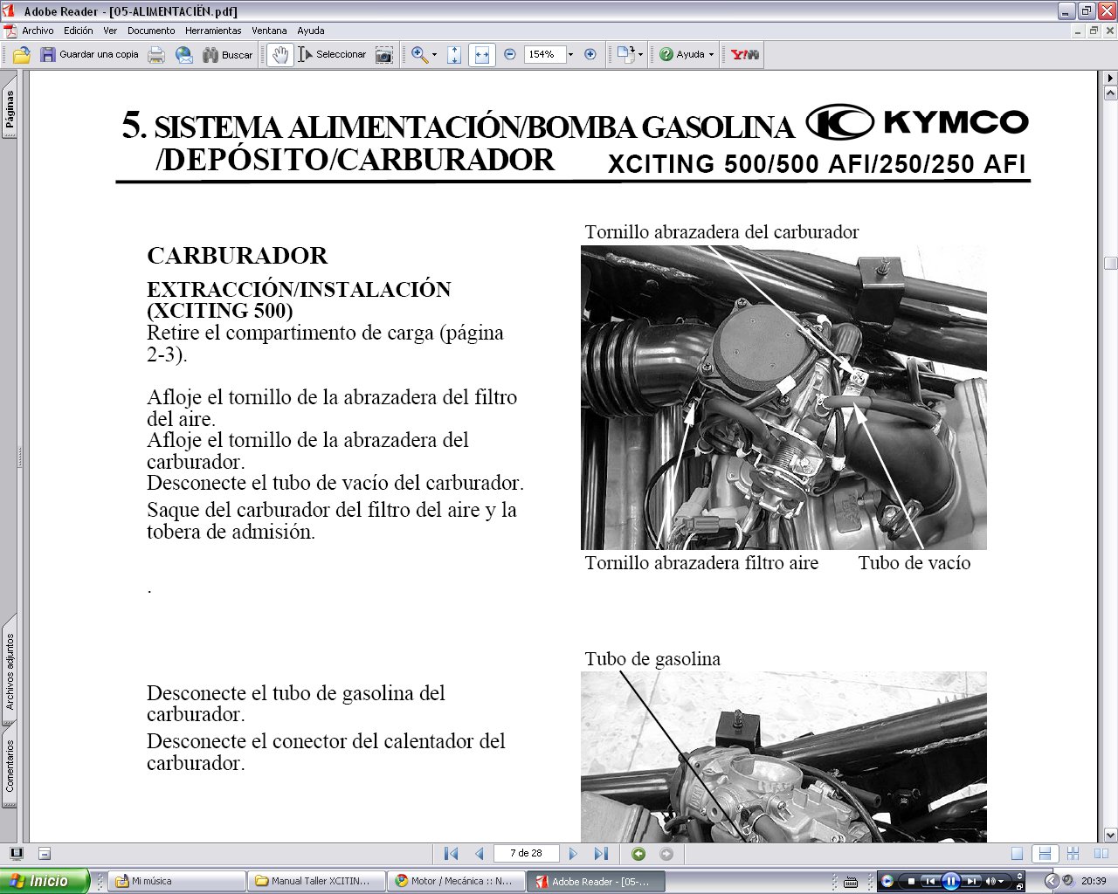Screen dimensions: 1118x894
Task: Select the Snapshot camera tool
Action: (384, 54)
